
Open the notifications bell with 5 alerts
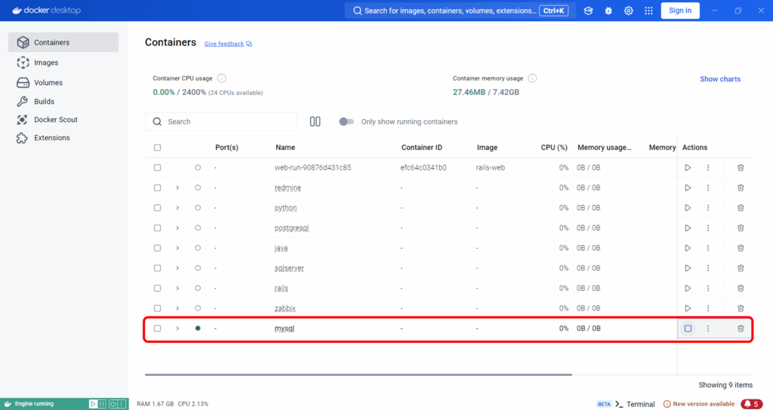[x=751, y=404]
